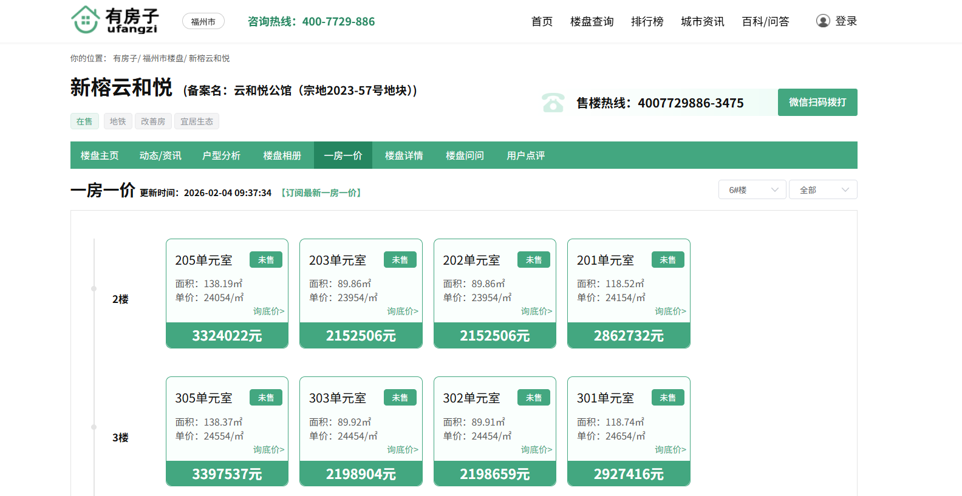Image resolution: width=962 pixels, height=496 pixels.
Task: Open the 福州市 city selector
Action: click(x=203, y=22)
